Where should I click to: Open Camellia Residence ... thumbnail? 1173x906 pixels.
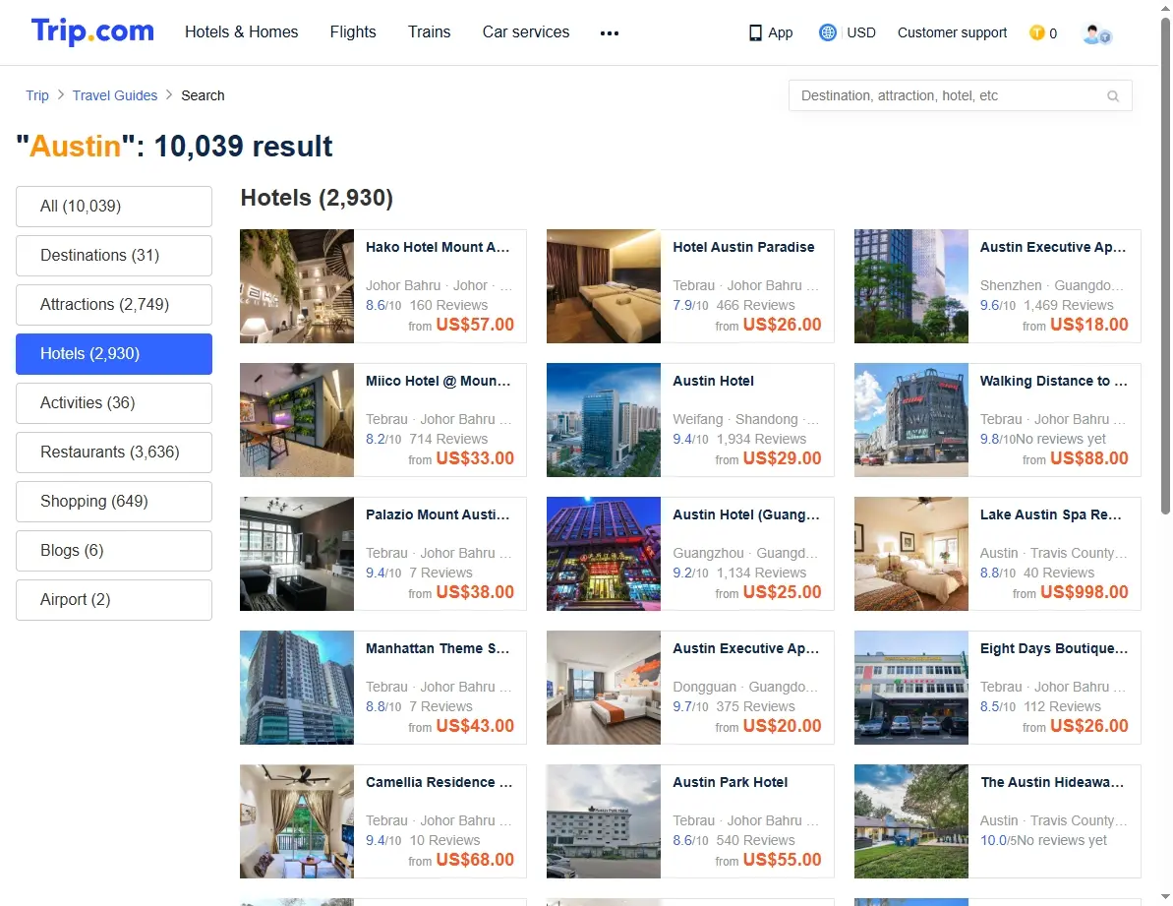coord(297,821)
